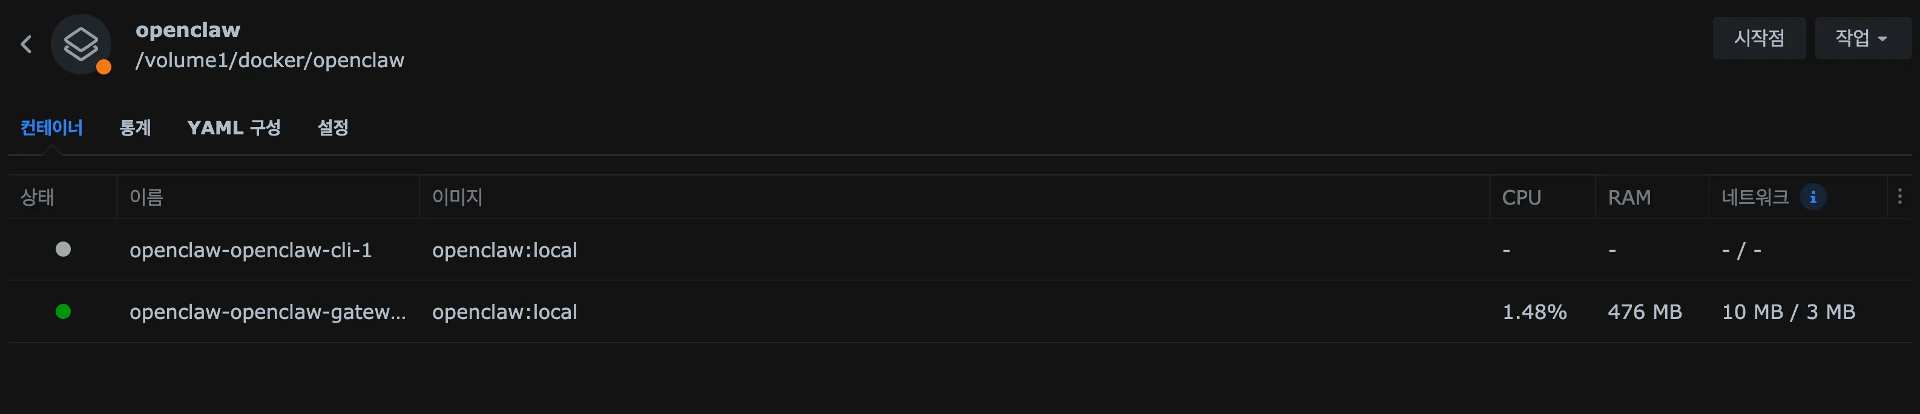
Task: Click the gray status dot of openclaw-cli-1
Action: pyautogui.click(x=64, y=249)
